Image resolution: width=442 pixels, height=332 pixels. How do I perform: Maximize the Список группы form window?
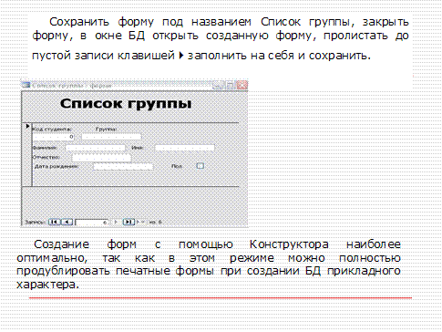(230, 86)
